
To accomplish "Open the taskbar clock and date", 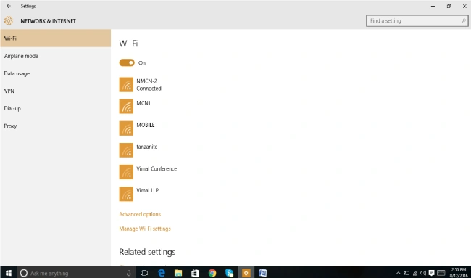I will click(459, 273).
